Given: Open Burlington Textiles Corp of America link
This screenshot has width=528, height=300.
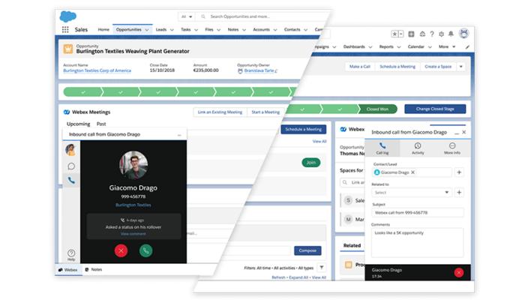Looking at the screenshot, I should 97,70.
